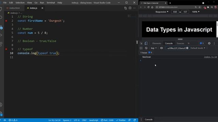Open the Selection menu

coord(20,3)
